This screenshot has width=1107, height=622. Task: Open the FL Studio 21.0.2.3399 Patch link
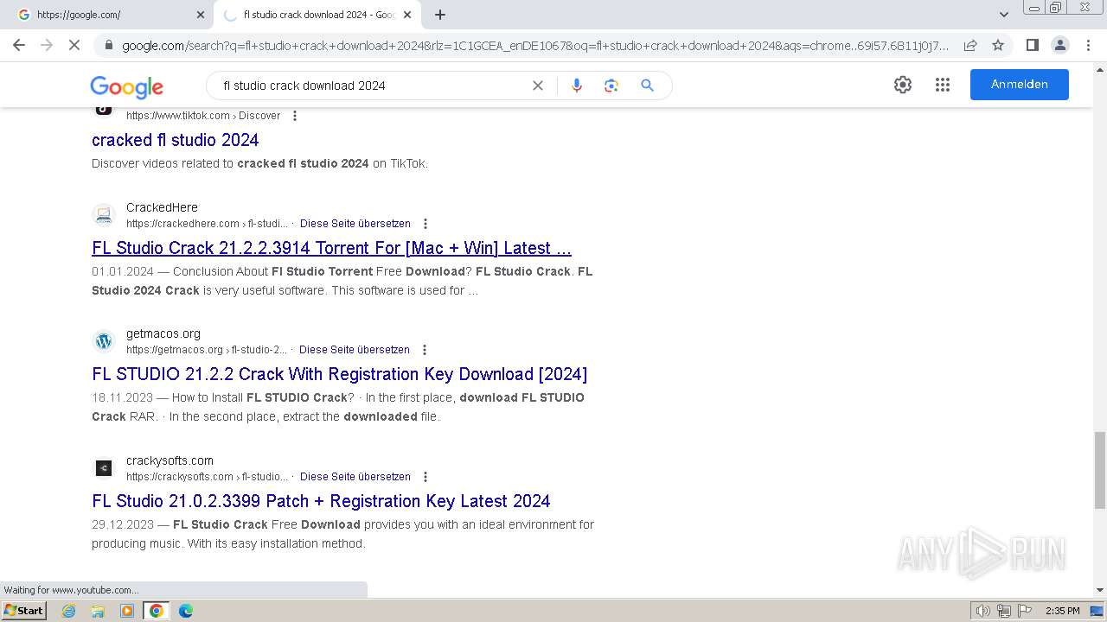tap(321, 501)
